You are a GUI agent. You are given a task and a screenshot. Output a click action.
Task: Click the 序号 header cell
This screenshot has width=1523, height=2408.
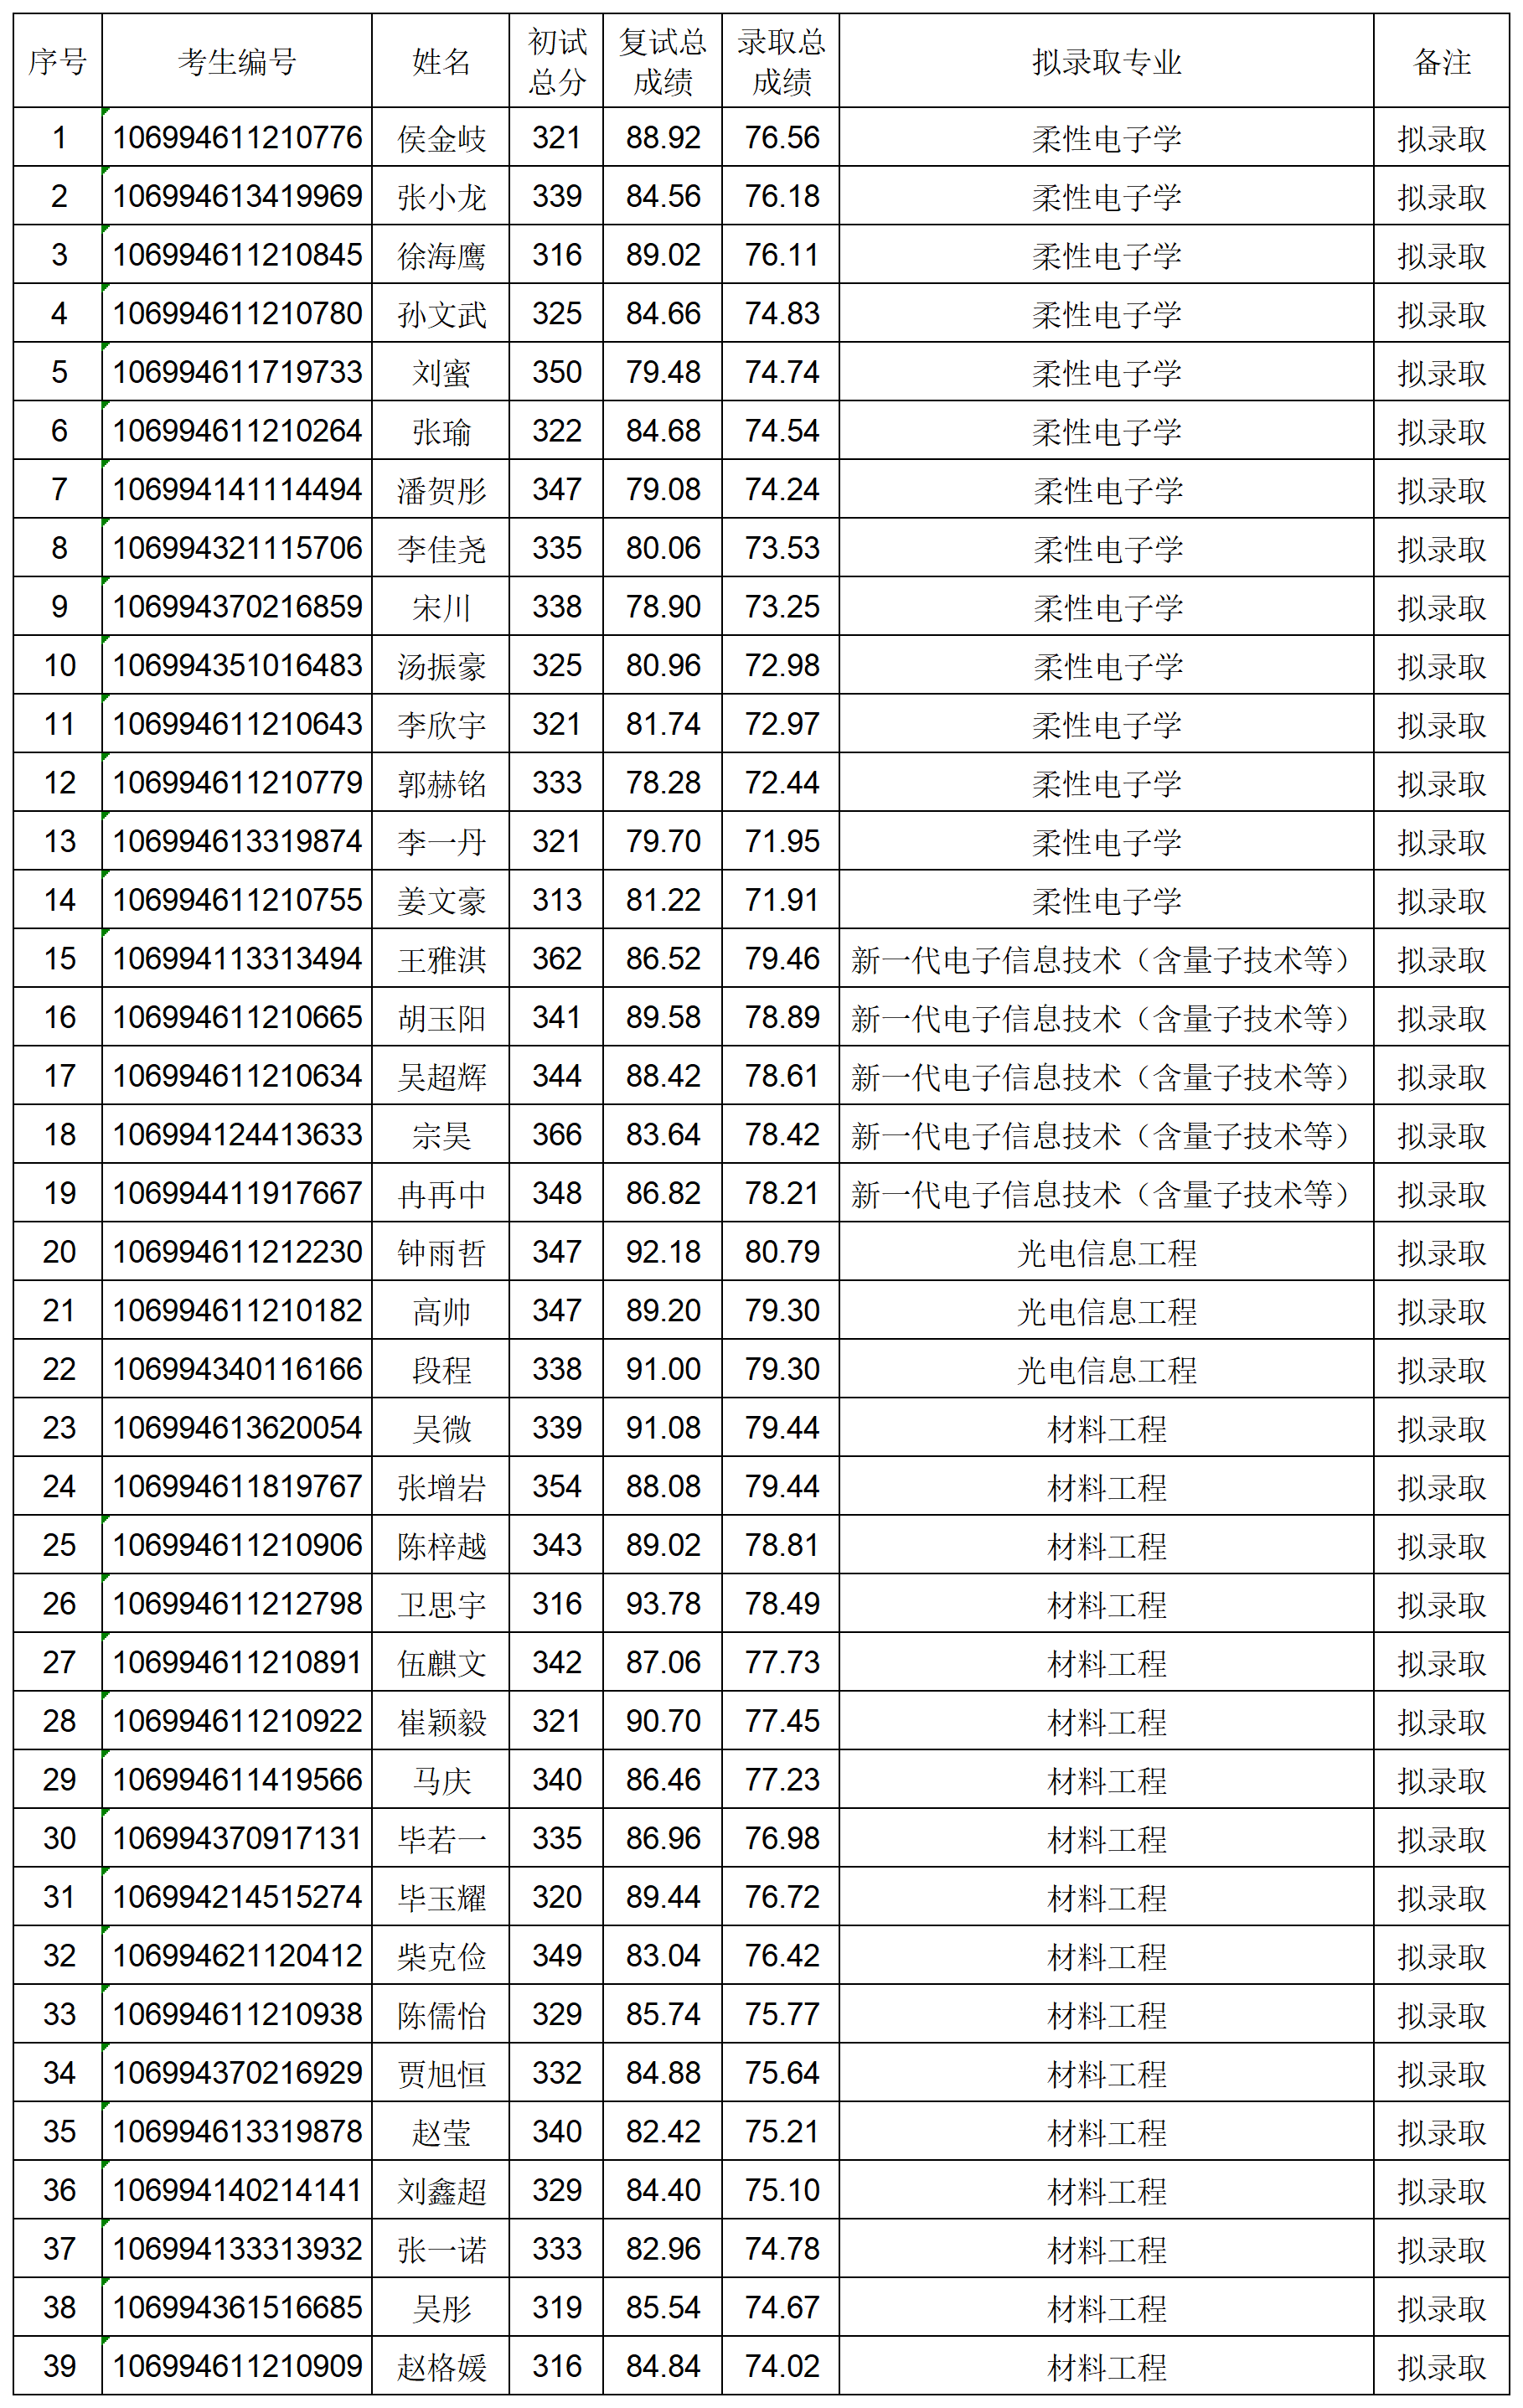click(x=58, y=62)
